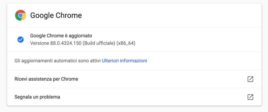
Task: Click the gray background below the card
Action: (x=134, y=109)
